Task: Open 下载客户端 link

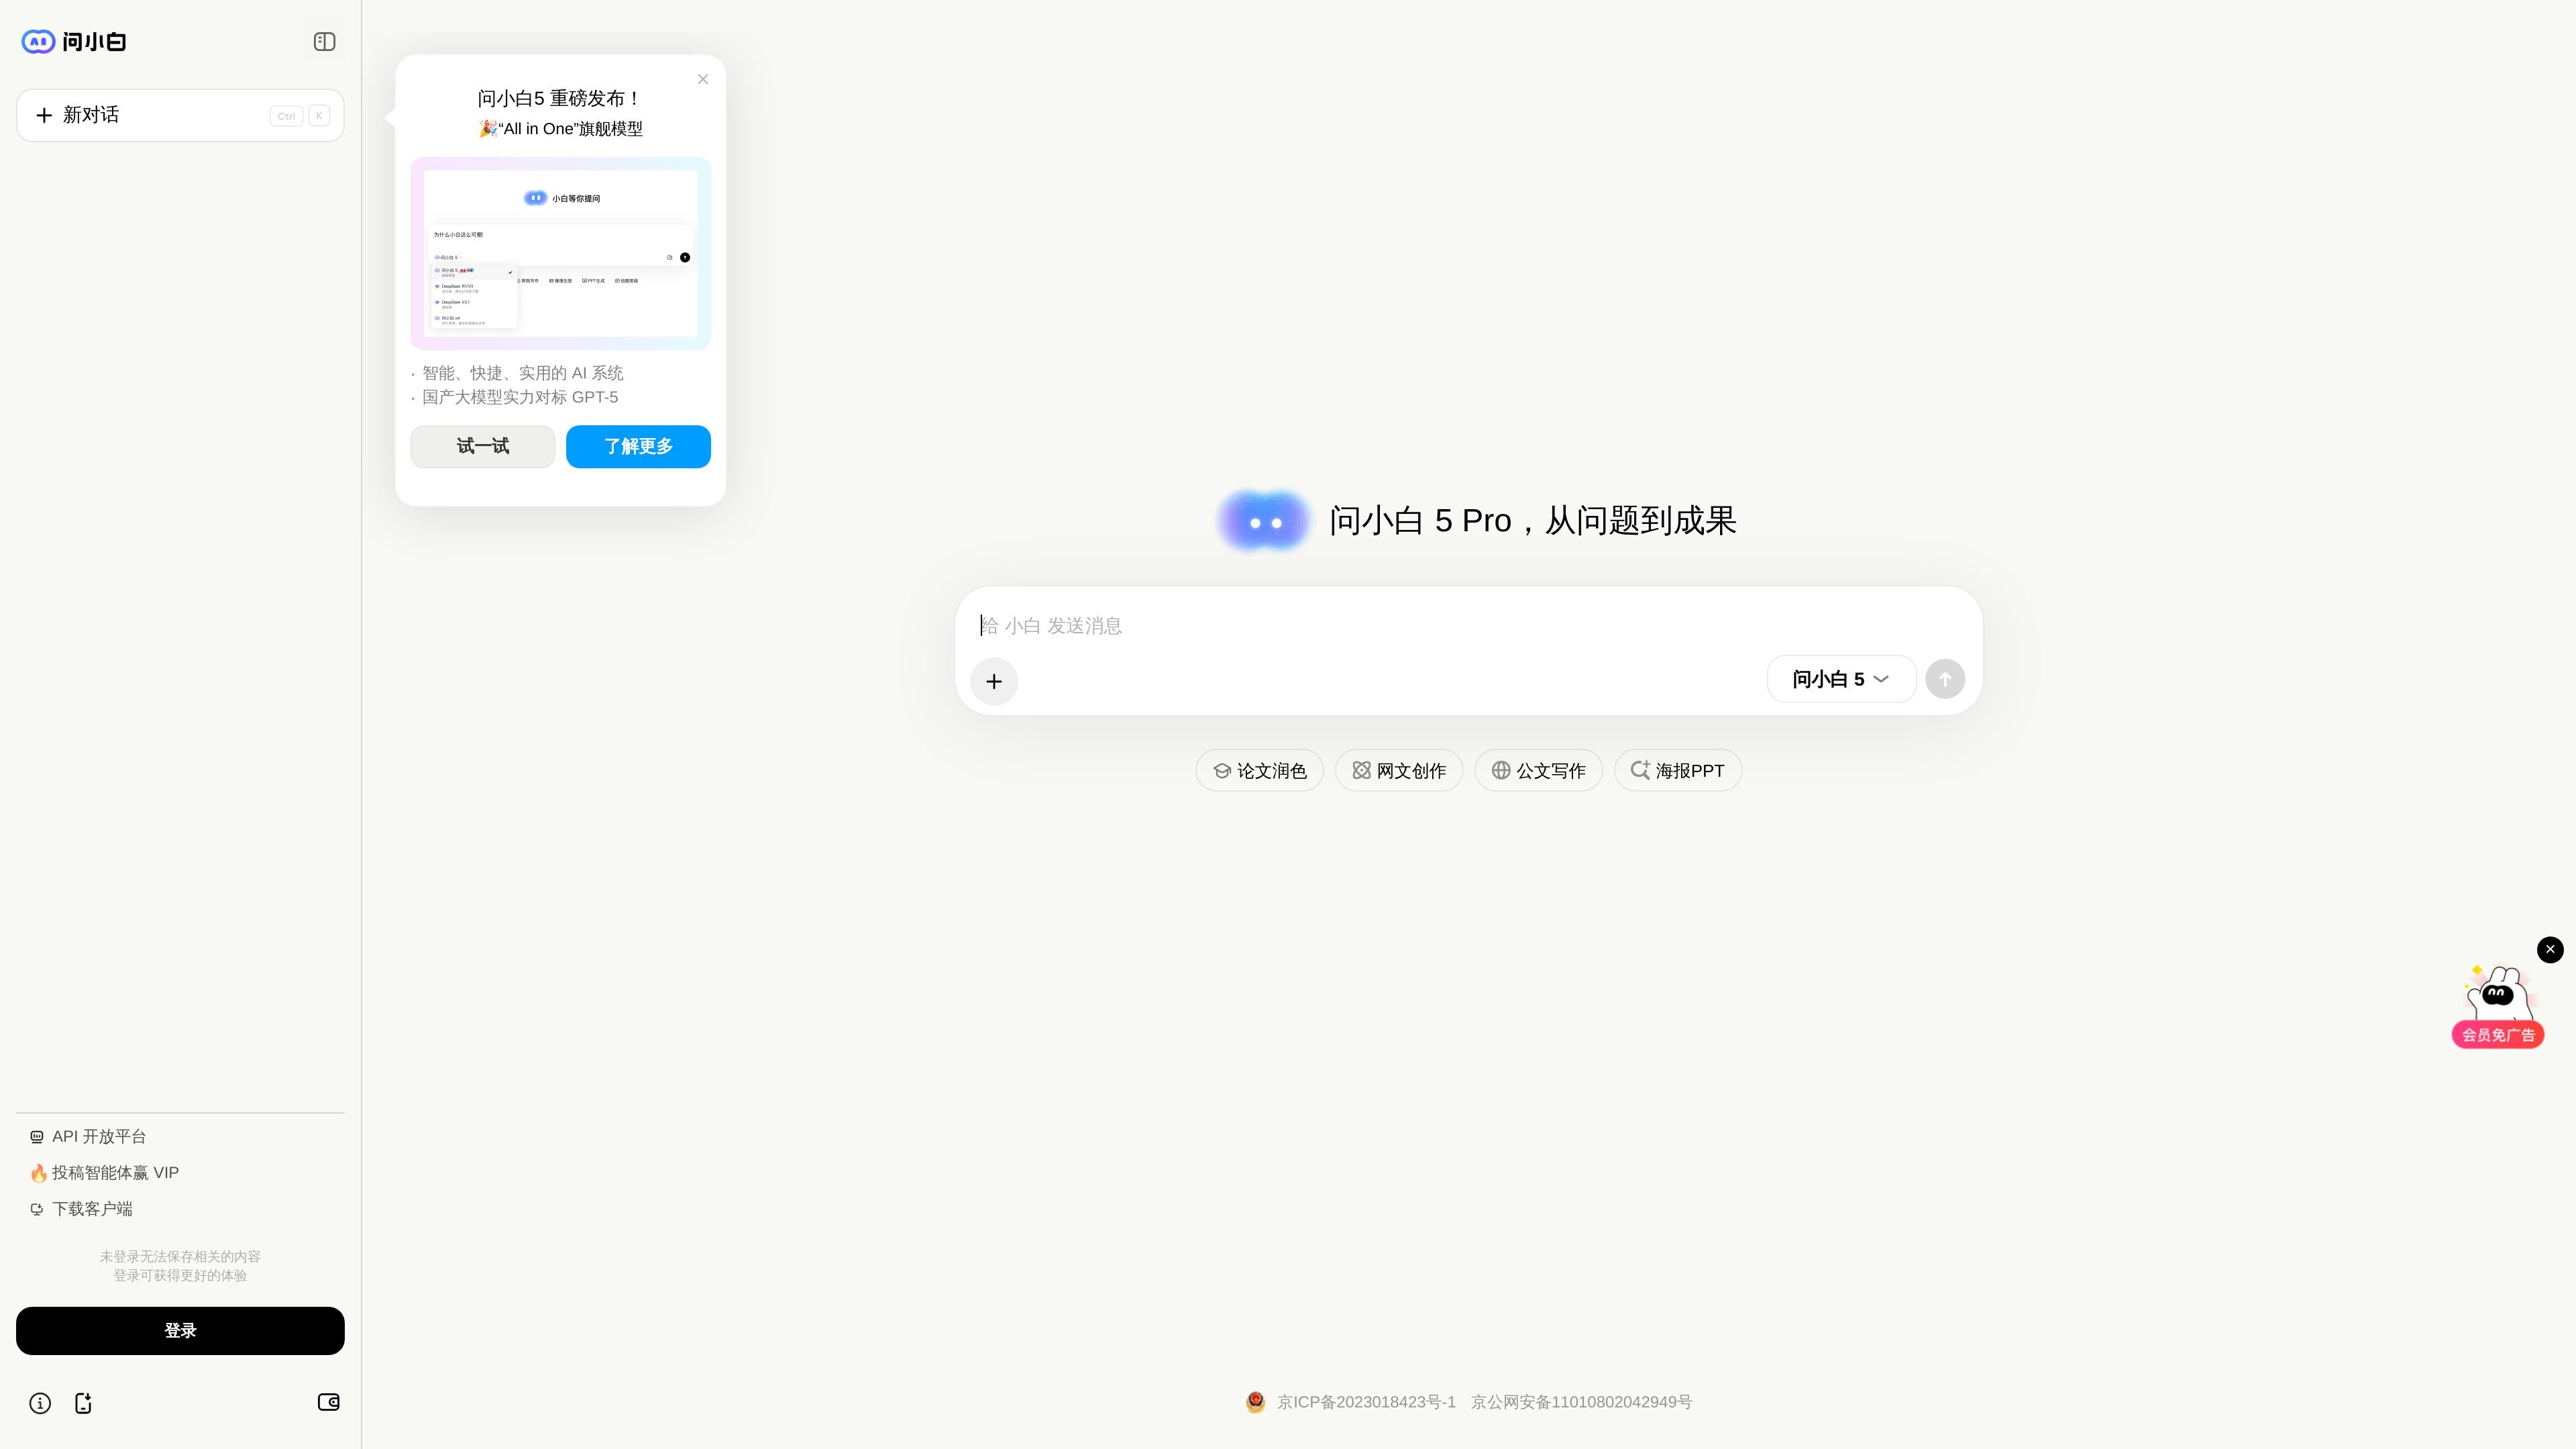Action: (81, 1208)
